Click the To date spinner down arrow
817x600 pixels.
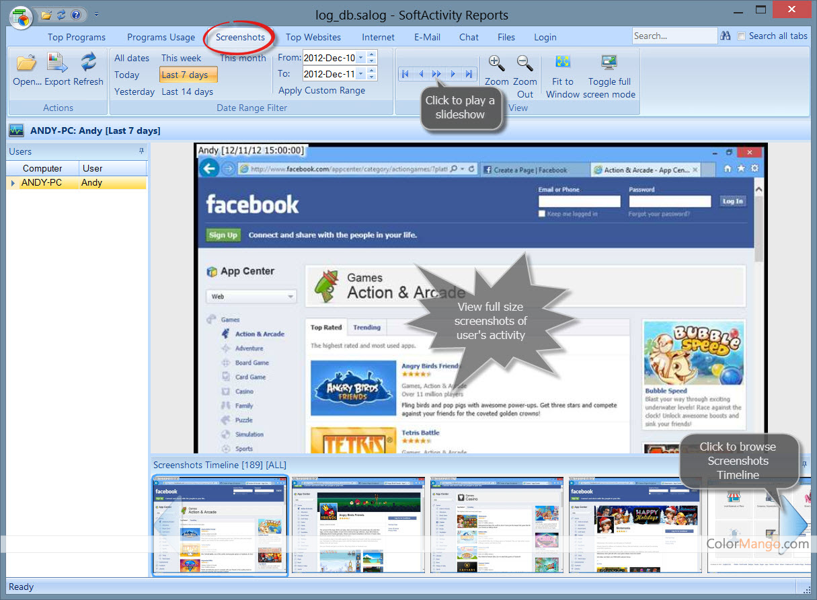click(x=372, y=77)
